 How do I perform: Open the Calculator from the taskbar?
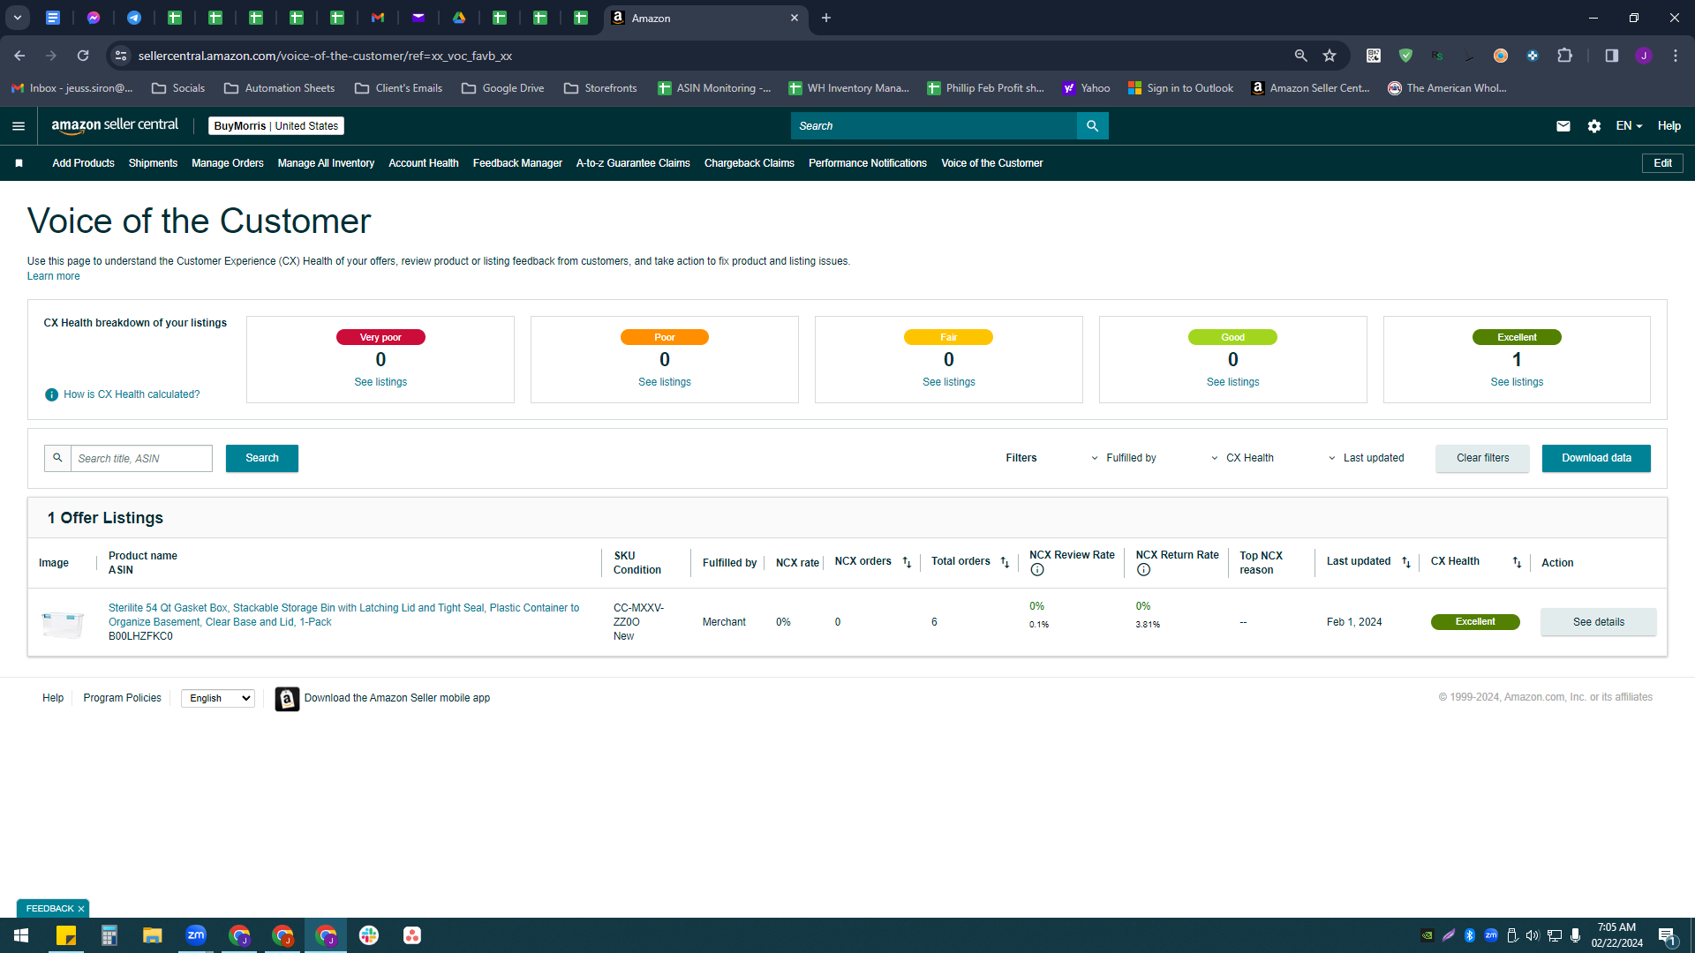point(109,935)
